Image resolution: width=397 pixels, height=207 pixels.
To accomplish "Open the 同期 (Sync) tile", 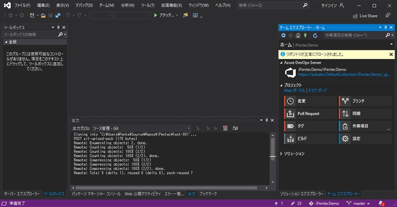I will click(x=365, y=114).
